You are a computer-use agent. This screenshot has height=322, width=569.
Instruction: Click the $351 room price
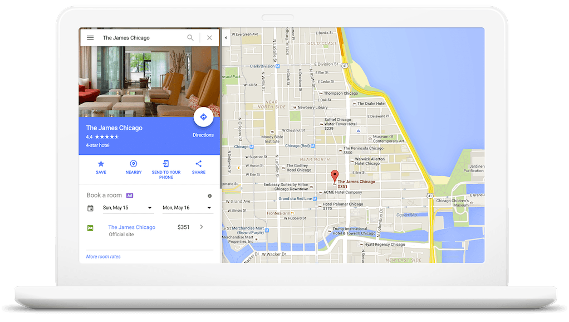(x=184, y=227)
